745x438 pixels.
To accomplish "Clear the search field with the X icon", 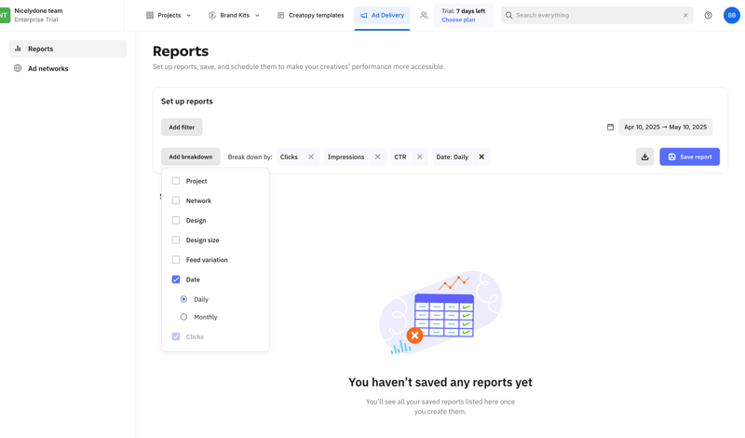I will (685, 15).
